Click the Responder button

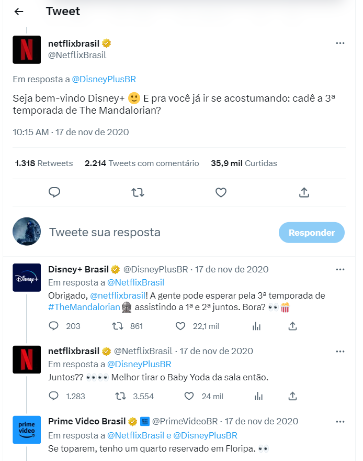coord(311,233)
